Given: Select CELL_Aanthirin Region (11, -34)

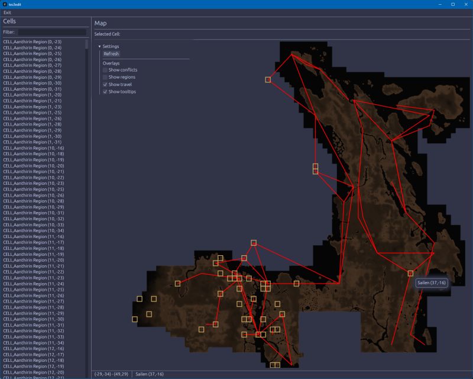Looking at the screenshot, I should point(34,343).
